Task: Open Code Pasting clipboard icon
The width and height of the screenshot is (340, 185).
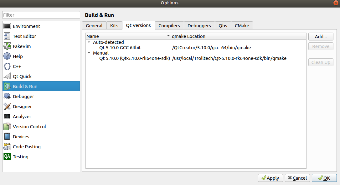Action: 7,146
